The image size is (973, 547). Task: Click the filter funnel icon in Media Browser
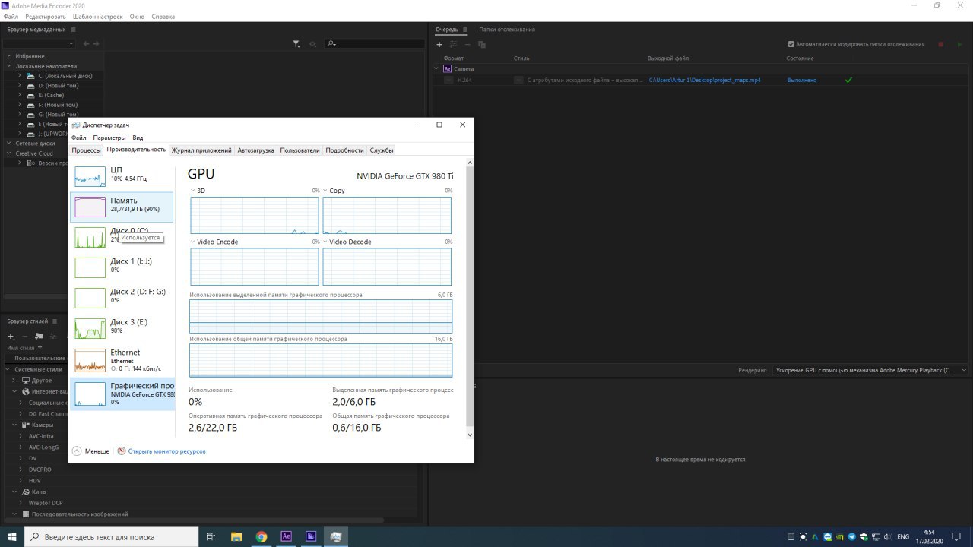coord(296,44)
